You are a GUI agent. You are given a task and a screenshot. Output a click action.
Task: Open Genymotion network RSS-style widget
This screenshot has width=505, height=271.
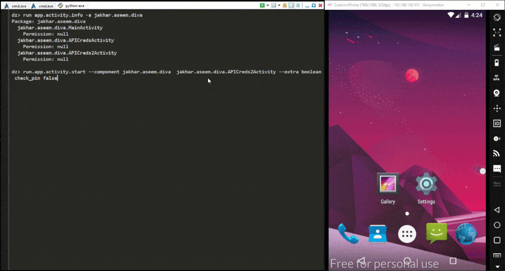tap(497, 154)
